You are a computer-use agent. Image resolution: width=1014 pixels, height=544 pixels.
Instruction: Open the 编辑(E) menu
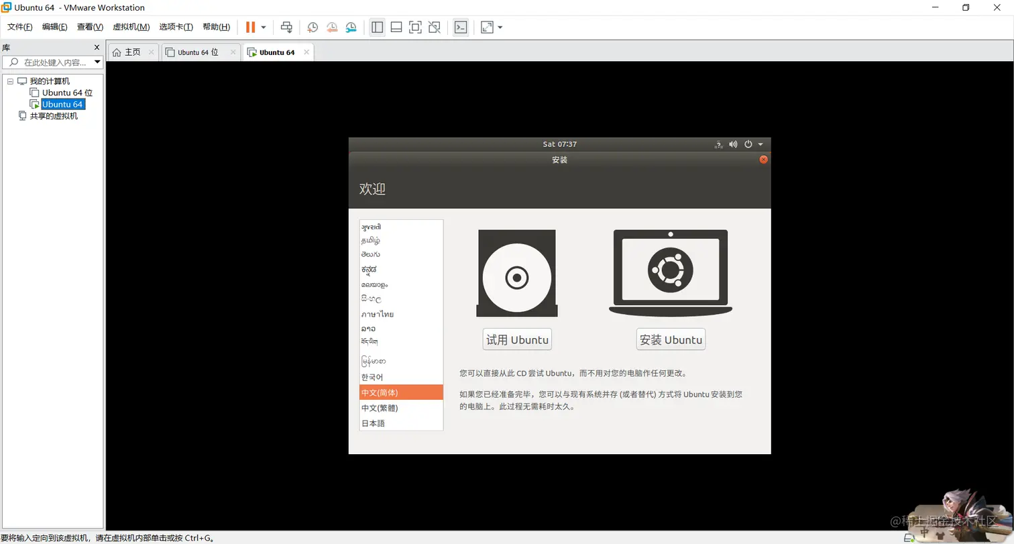(55, 27)
